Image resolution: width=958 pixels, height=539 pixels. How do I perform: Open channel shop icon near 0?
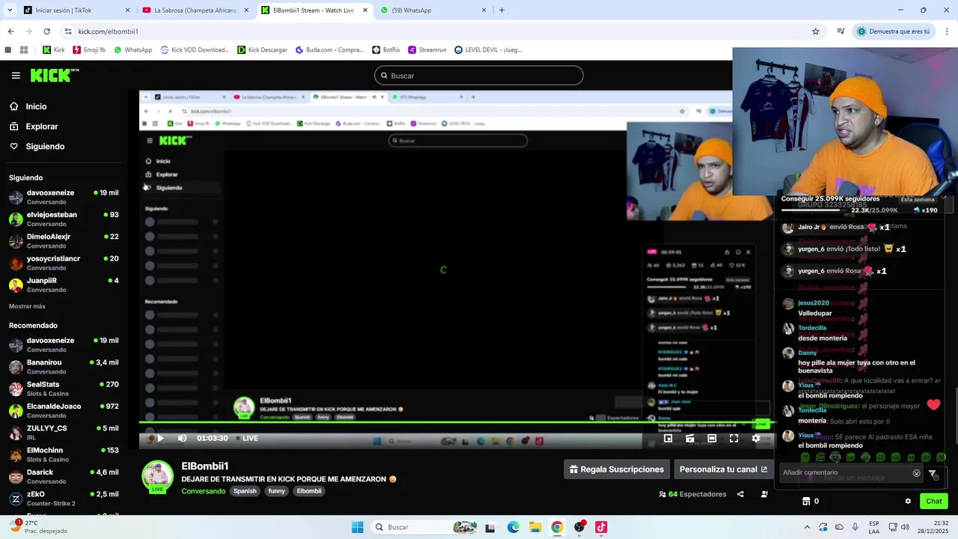806,502
